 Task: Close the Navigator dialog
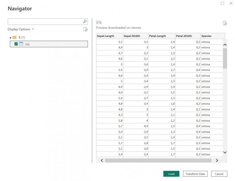point(231,3)
